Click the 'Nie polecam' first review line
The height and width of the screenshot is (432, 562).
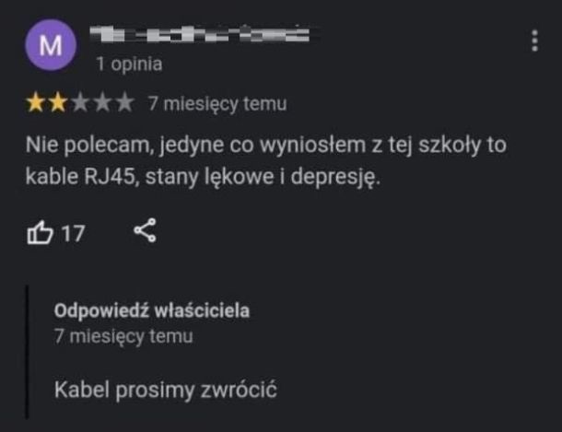(x=265, y=146)
